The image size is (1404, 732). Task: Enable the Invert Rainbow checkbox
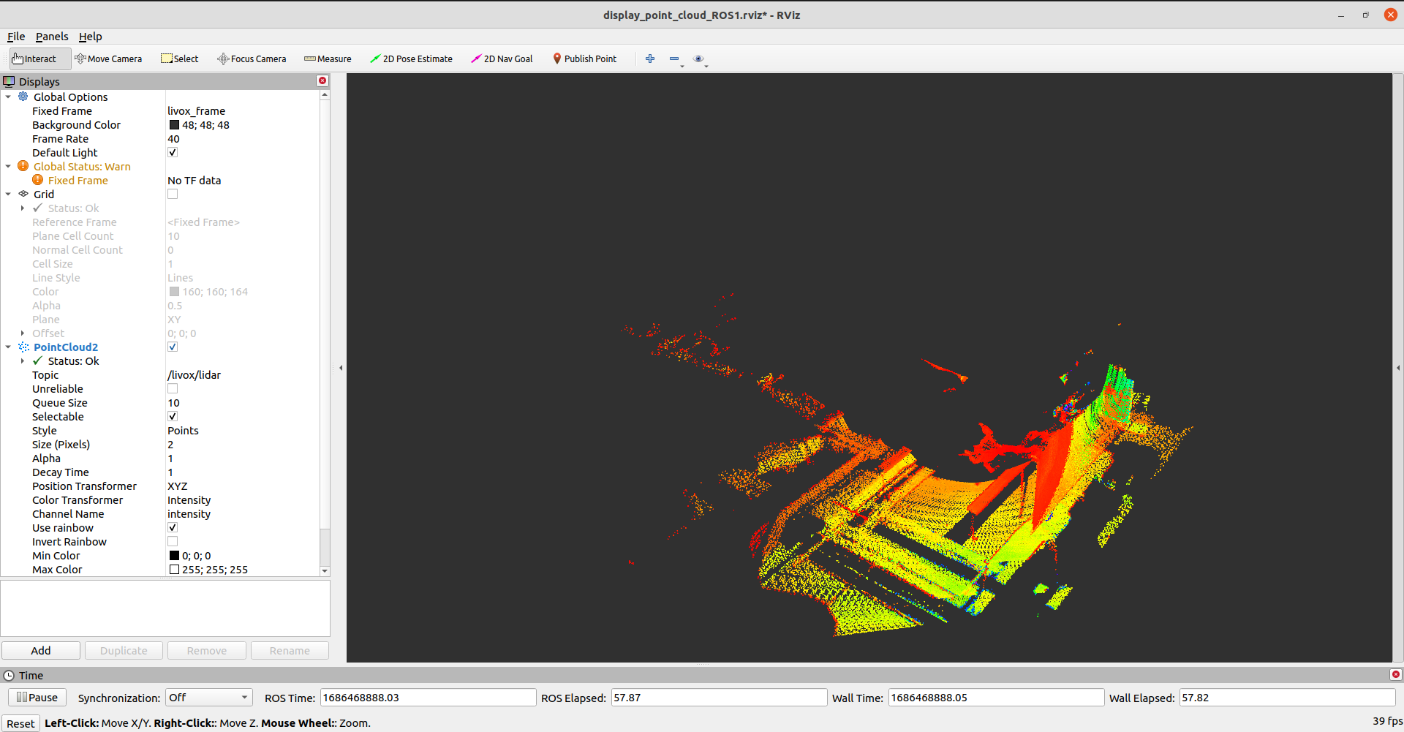pyautogui.click(x=173, y=541)
